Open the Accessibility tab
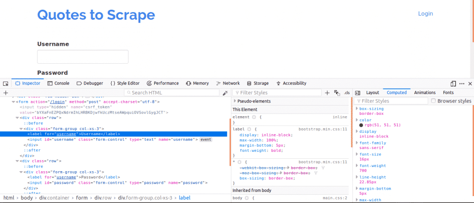Viewport: 474px width, 203px height. click(x=291, y=84)
